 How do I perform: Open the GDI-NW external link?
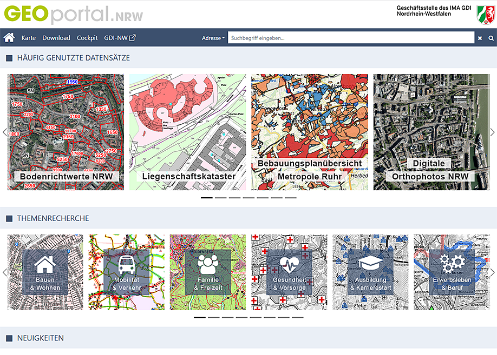pos(120,38)
